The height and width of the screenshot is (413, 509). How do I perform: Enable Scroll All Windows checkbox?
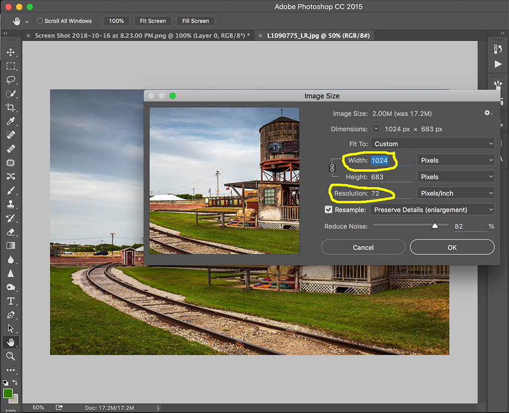(40, 21)
